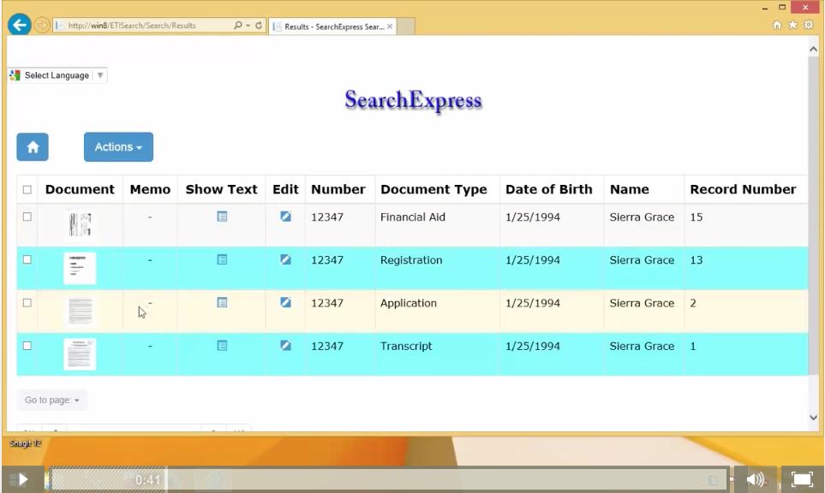Open the Select Language dropdown
The width and height of the screenshot is (825, 493).
58,75
